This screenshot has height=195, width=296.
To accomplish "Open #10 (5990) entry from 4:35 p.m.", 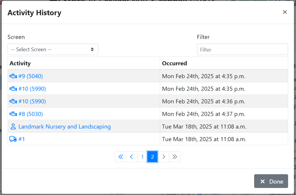I will point(32,89).
